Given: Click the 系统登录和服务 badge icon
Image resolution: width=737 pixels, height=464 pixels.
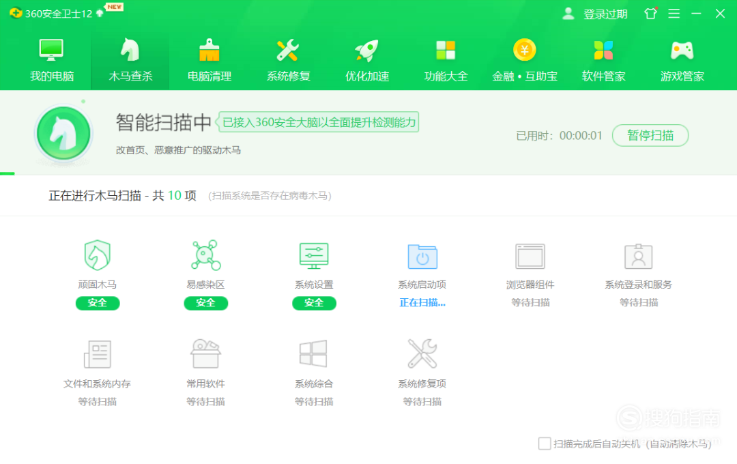Looking at the screenshot, I should [638, 256].
